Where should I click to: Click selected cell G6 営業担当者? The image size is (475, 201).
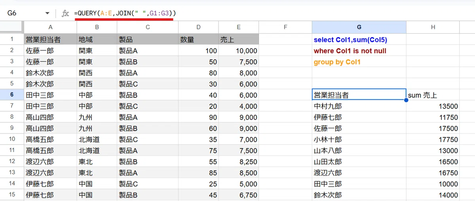[x=359, y=95]
